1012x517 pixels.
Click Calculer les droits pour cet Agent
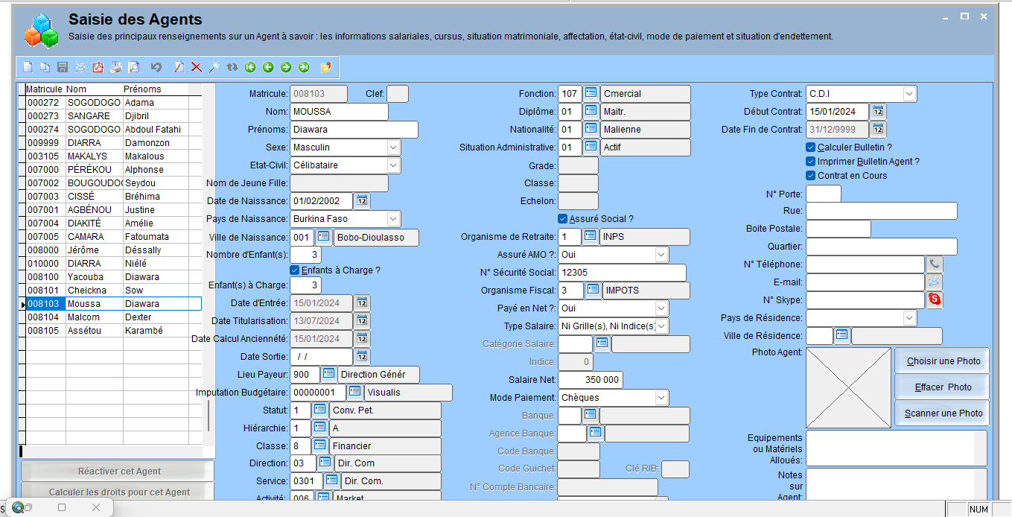click(118, 492)
